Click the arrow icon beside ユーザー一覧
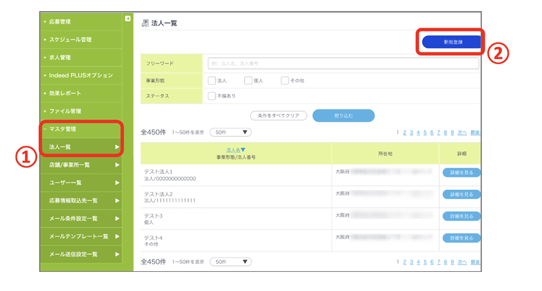 [x=117, y=183]
